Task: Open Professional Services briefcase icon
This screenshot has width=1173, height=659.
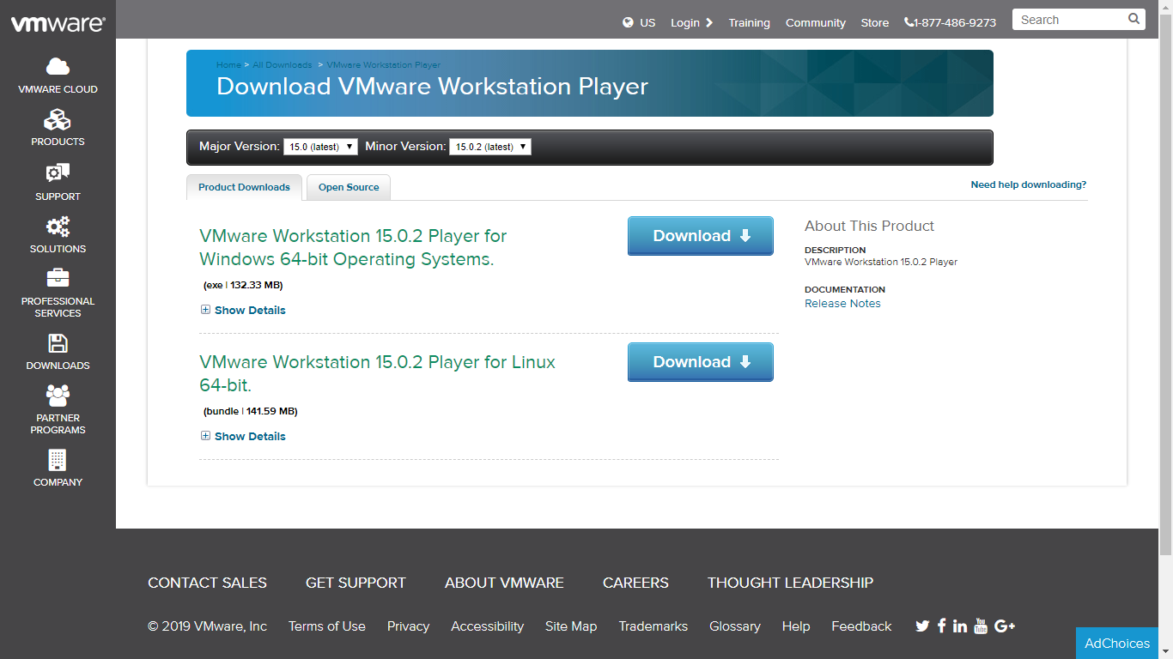Action: 58,278
